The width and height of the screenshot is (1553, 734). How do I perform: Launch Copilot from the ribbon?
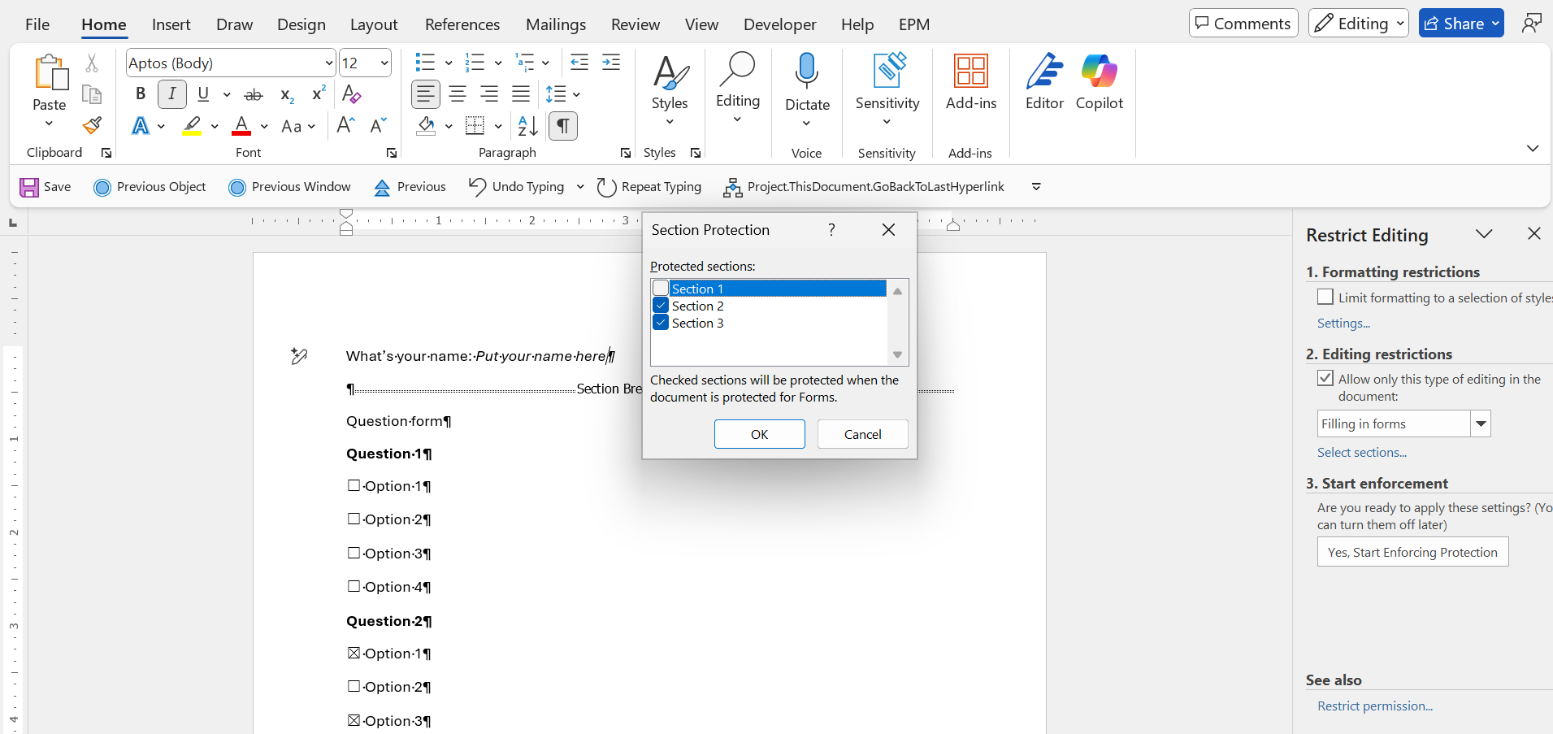point(1100,81)
